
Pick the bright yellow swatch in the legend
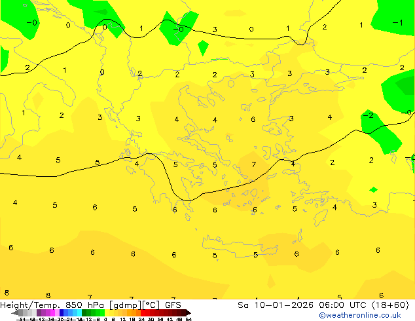107,312
